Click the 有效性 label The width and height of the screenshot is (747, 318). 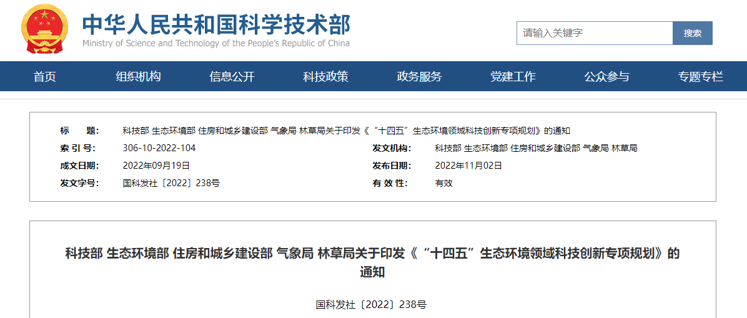390,183
